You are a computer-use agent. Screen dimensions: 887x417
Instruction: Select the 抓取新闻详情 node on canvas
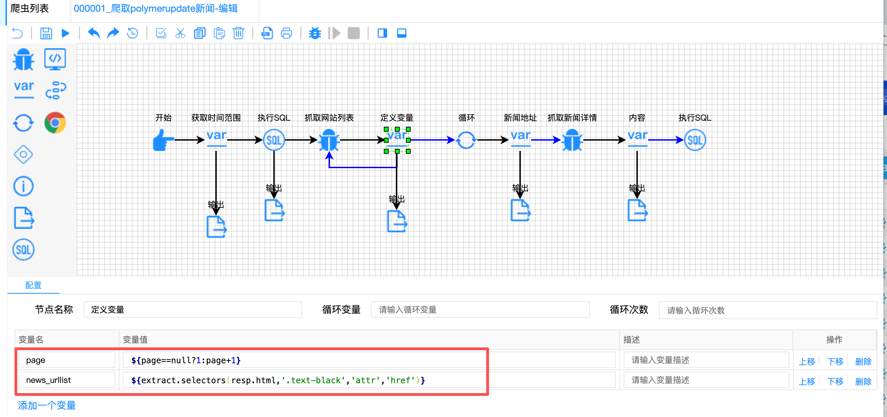click(x=572, y=140)
